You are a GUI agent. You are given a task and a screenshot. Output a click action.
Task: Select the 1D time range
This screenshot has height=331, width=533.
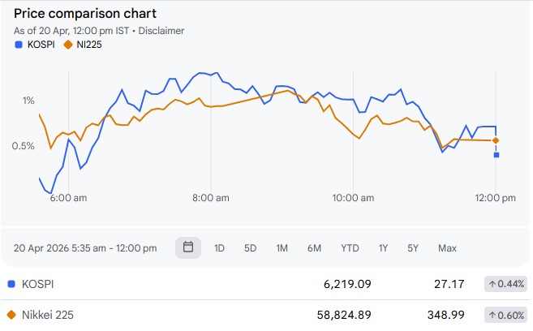pos(219,248)
